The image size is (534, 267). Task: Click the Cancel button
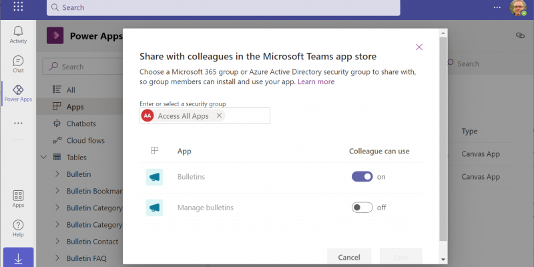[349, 257]
